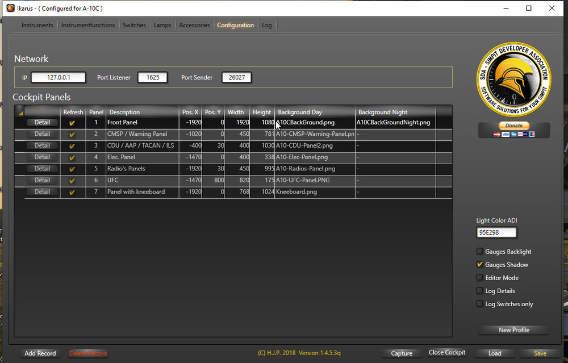This screenshot has width=568, height=363.
Task: Select the A10-CDU-Panel2.png cell
Action: [x=315, y=145]
